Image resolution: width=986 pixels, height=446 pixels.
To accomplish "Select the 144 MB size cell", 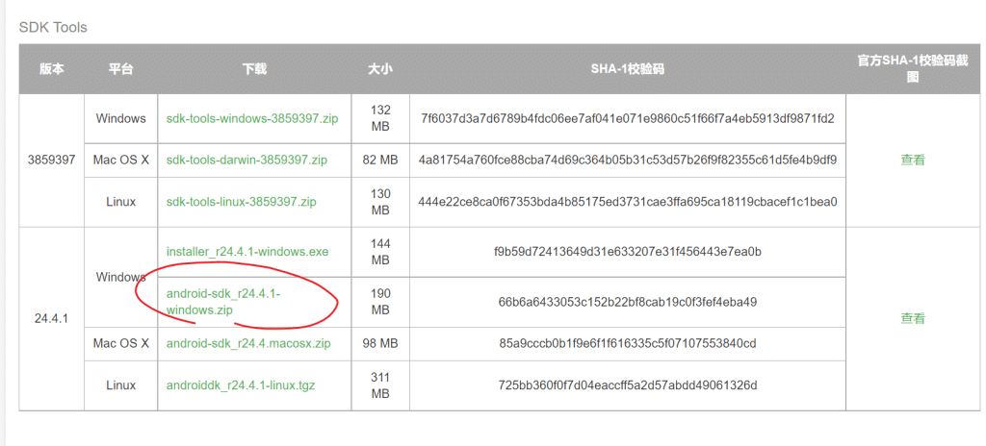I will pyautogui.click(x=380, y=252).
